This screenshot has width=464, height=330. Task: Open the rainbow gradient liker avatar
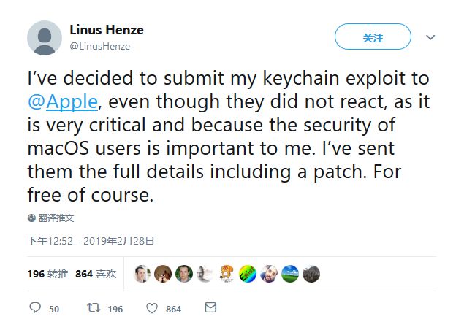(x=248, y=274)
